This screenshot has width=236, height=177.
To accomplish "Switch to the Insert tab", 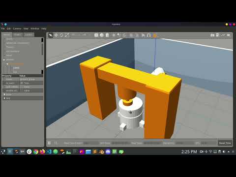I will (x=17, y=34).
